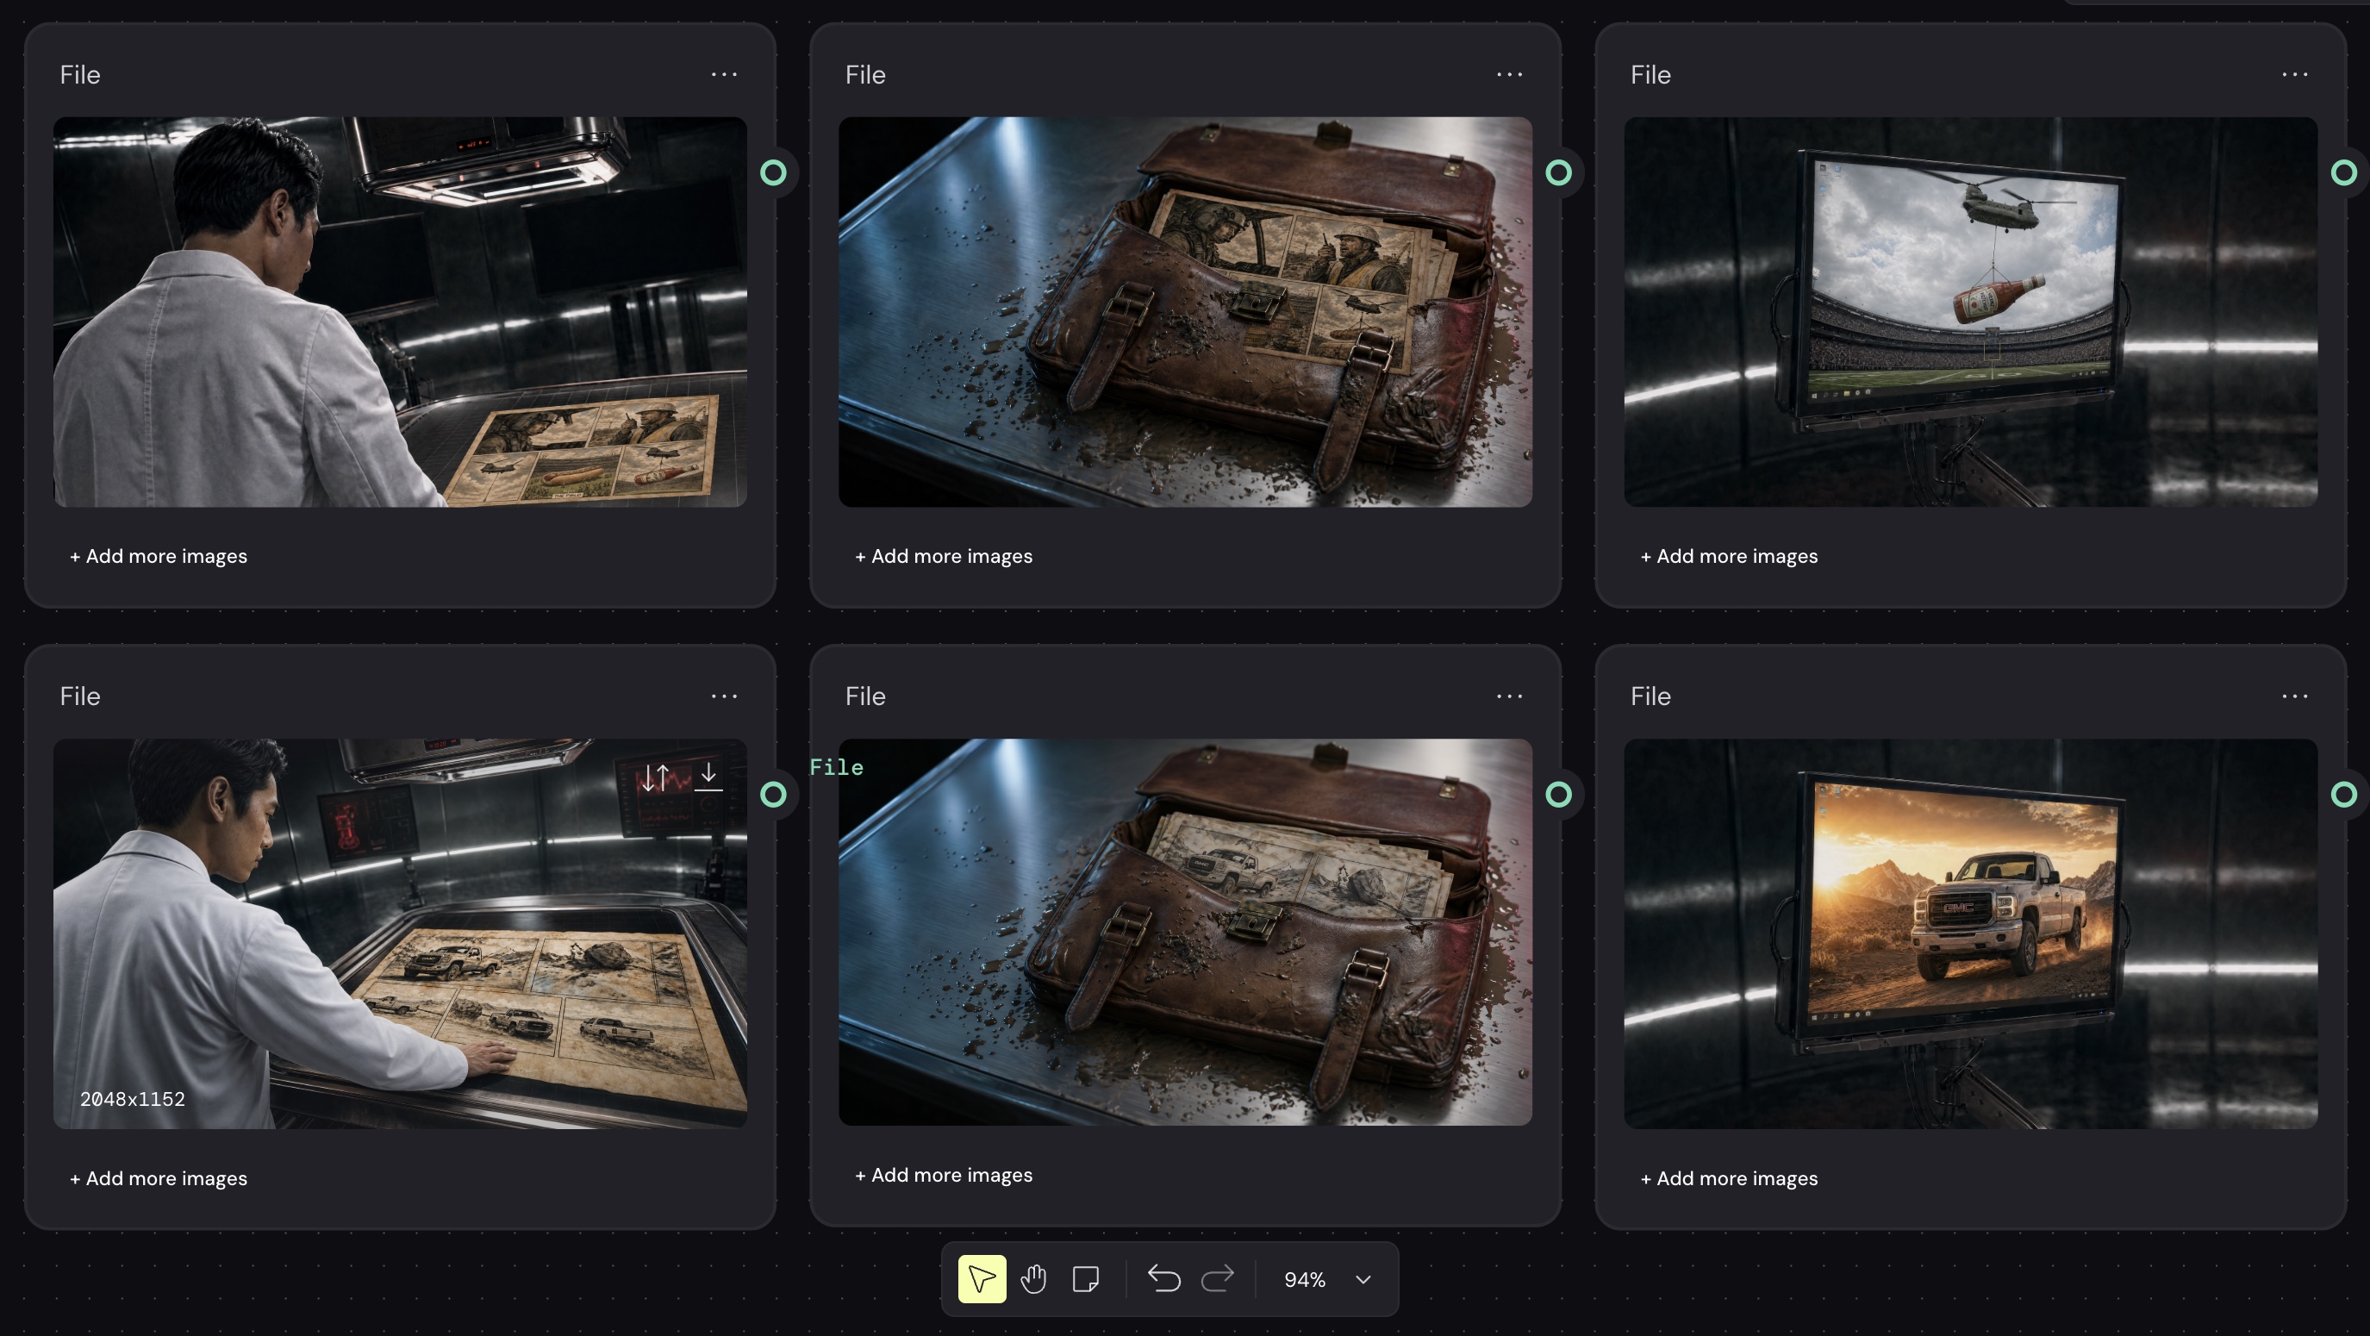Undo the last action
This screenshot has width=2370, height=1336.
(1163, 1279)
